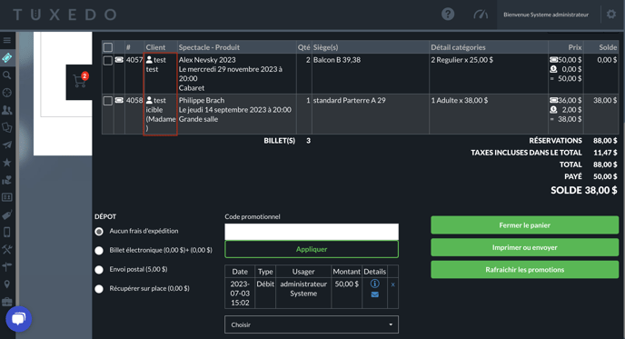Tick the select-all checkbox in table header
This screenshot has height=339, width=625.
[108, 47]
